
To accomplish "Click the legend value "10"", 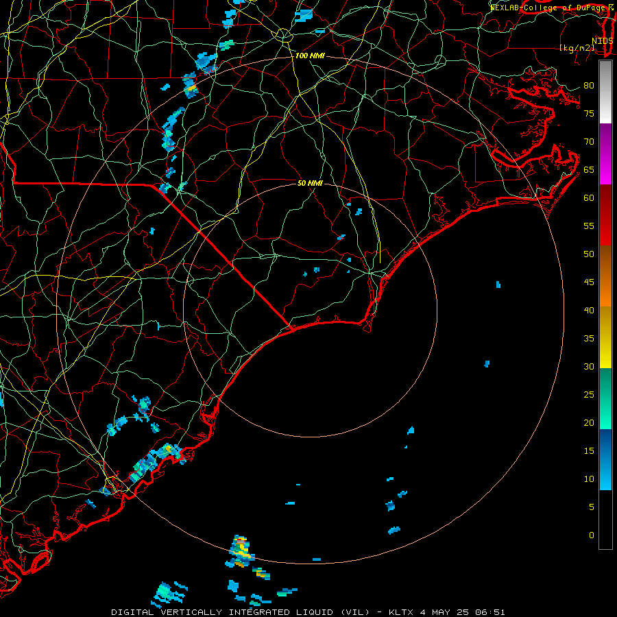I will pos(589,479).
